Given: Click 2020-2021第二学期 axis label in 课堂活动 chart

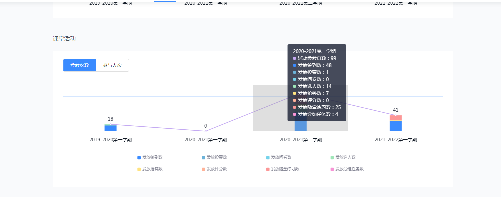Looking at the screenshot, I should point(301,140).
